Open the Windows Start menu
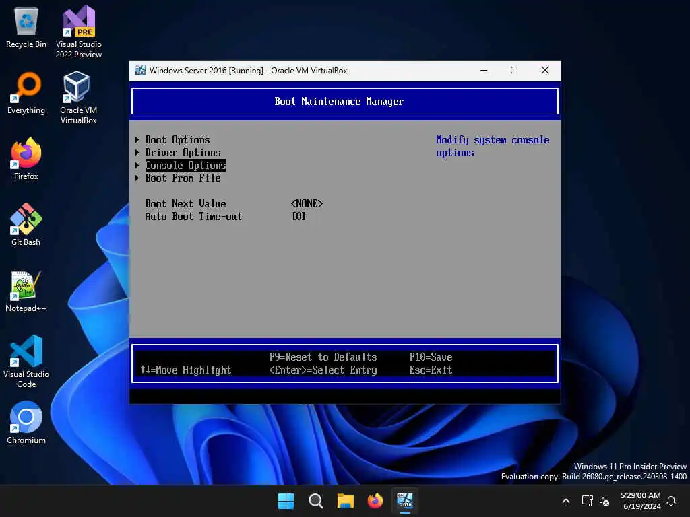Screen dimensions: 690x517 click(286, 501)
